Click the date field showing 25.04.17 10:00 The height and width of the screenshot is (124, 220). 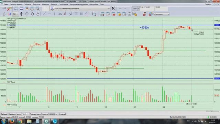(x=146, y=8)
